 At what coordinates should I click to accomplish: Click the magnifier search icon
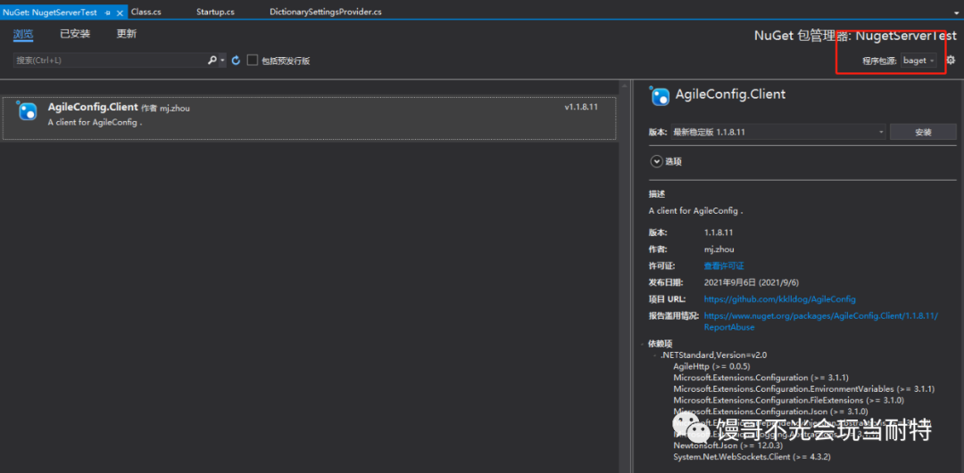coord(212,60)
